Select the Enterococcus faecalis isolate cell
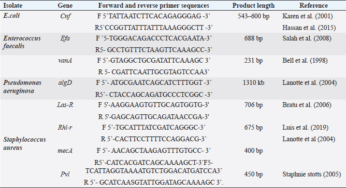The height and width of the screenshot is (188, 346). point(22,42)
